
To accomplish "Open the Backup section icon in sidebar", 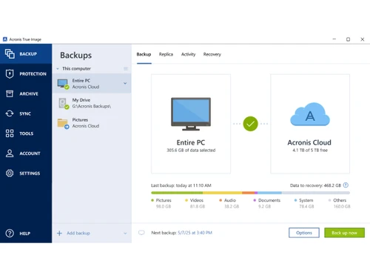I will [x=10, y=54].
